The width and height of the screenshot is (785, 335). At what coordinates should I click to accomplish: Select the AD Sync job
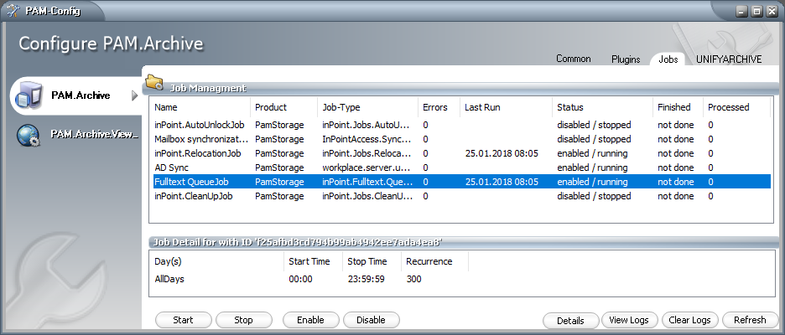coord(461,167)
